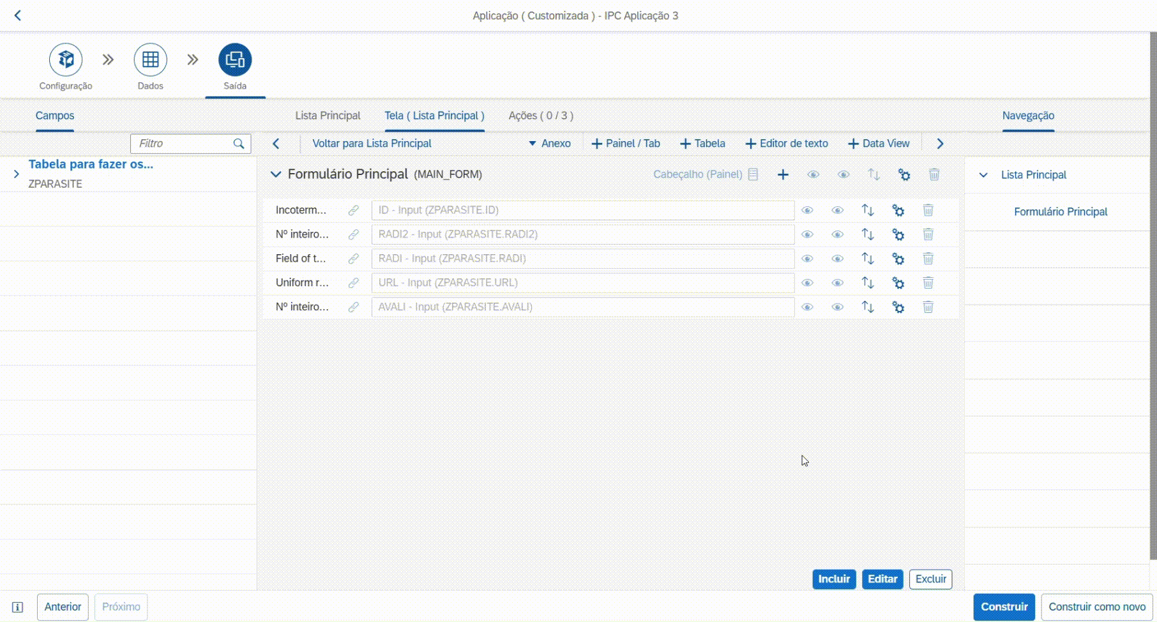
Task: Toggle first eye visibility for the ID field
Action: 807,210
